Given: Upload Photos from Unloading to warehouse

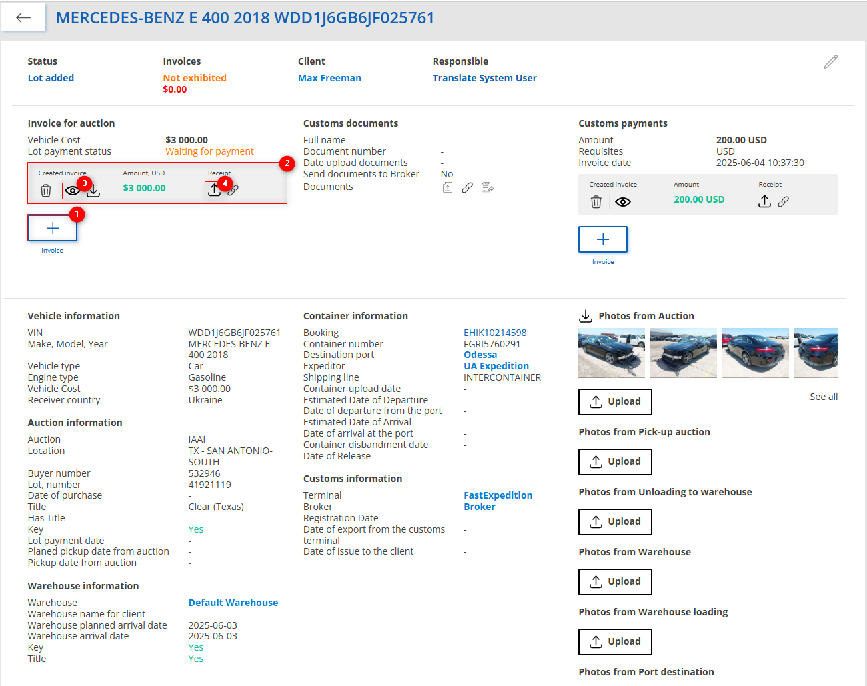Looking at the screenshot, I should coord(615,522).
